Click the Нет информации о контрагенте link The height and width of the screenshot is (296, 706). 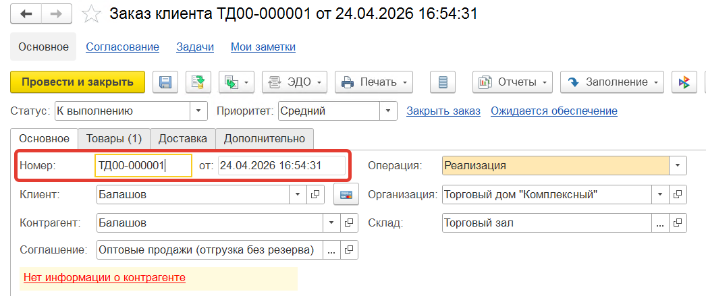105,278
